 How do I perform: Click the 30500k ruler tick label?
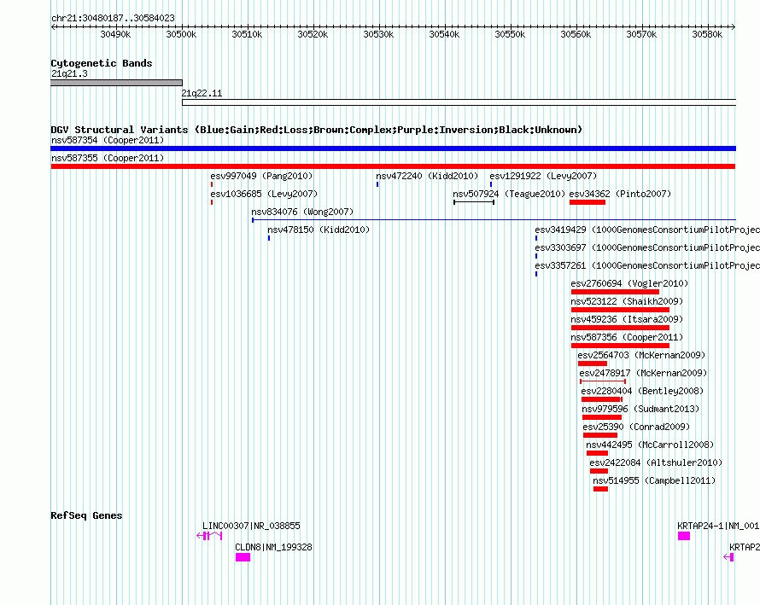coord(181,34)
